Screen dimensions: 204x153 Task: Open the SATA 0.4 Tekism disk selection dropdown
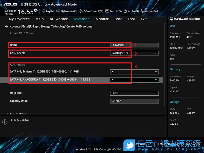point(135,72)
